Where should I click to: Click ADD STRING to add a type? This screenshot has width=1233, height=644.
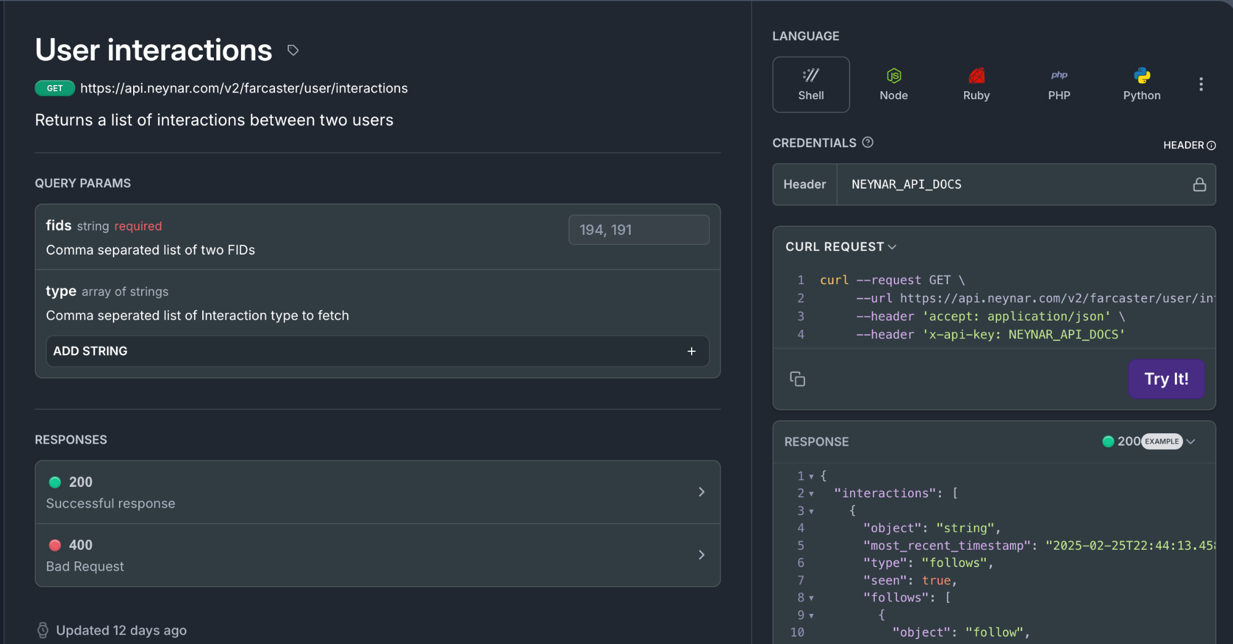(377, 351)
